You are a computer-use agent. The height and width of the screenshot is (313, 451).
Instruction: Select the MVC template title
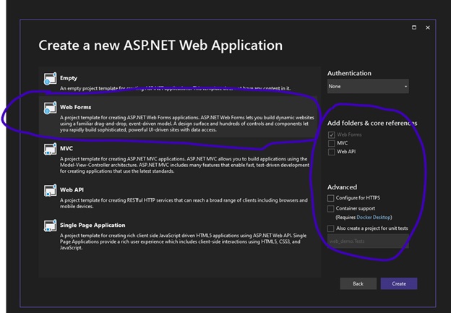tap(66, 148)
